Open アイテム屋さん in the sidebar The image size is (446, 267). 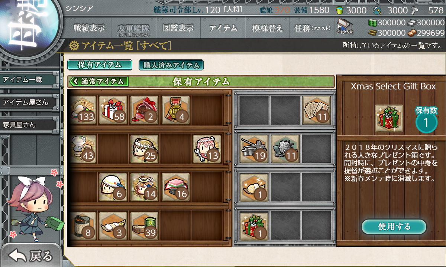coord(30,102)
